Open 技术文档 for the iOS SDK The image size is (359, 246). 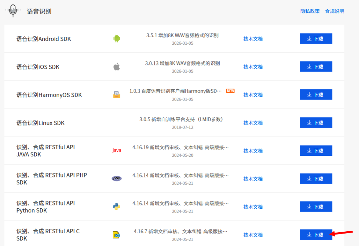(x=253, y=67)
